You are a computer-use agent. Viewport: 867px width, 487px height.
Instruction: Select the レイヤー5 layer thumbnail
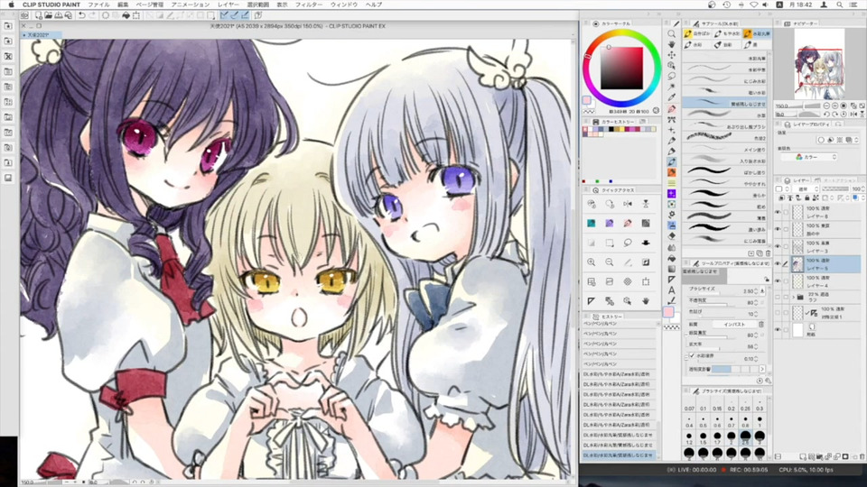(797, 264)
